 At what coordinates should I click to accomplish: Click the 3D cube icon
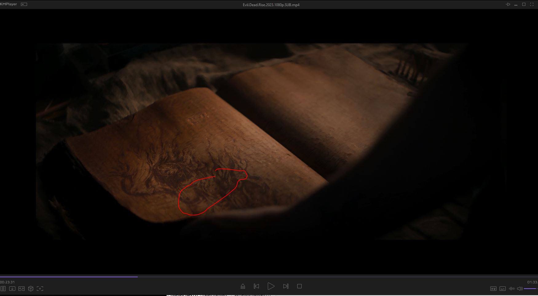(x=31, y=289)
